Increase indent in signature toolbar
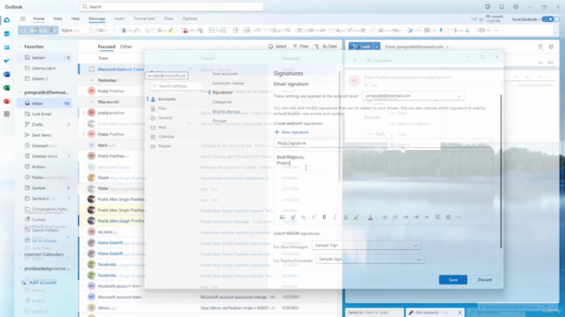Image resolution: width=565 pixels, height=317 pixels. point(416,217)
